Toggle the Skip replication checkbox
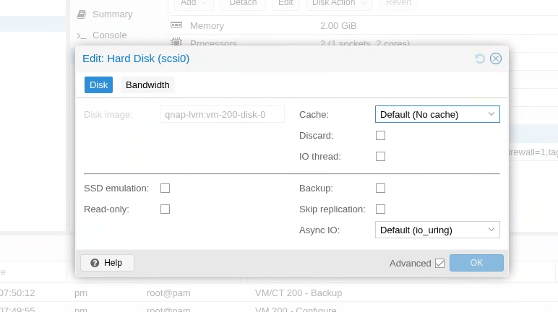This screenshot has width=558, height=312. click(x=380, y=209)
